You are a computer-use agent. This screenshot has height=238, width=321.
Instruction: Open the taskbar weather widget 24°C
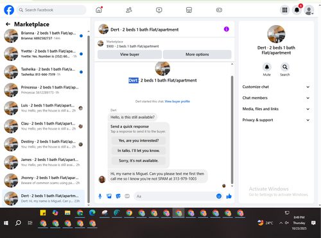click(x=265, y=223)
